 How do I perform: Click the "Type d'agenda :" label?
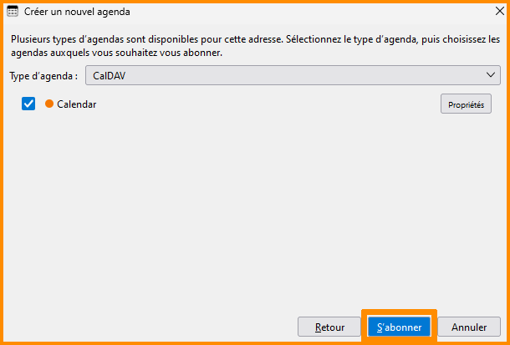tap(43, 76)
